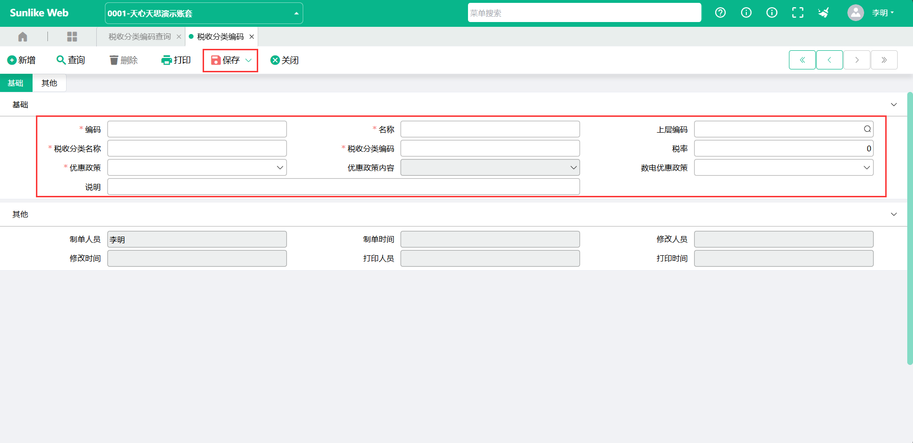The height and width of the screenshot is (443, 913).
Task: Go to the next record
Action: click(x=857, y=60)
